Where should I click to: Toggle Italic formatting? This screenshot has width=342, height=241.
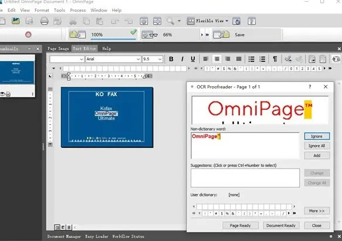pos(182,59)
